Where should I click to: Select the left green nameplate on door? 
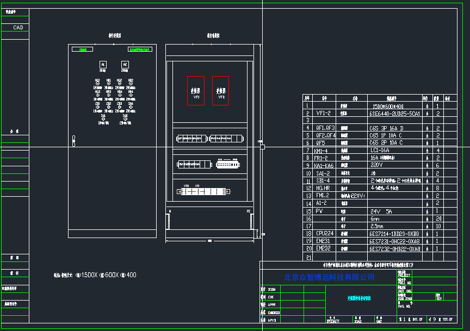tap(83, 49)
